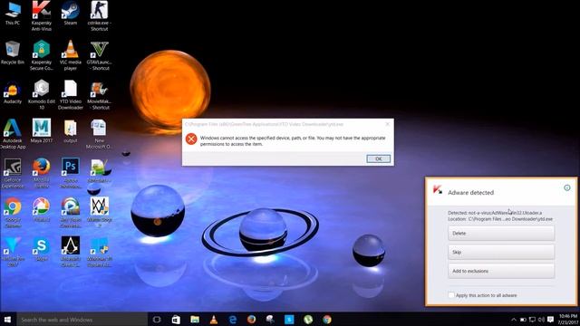
Task: Open Kaspersky Anti-Virus desktop shortcut
Action: [x=42, y=15]
